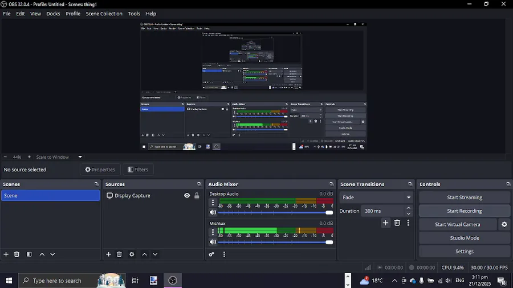Select Display Capture source row
Viewport: 513px width, 288px height.
point(153,196)
